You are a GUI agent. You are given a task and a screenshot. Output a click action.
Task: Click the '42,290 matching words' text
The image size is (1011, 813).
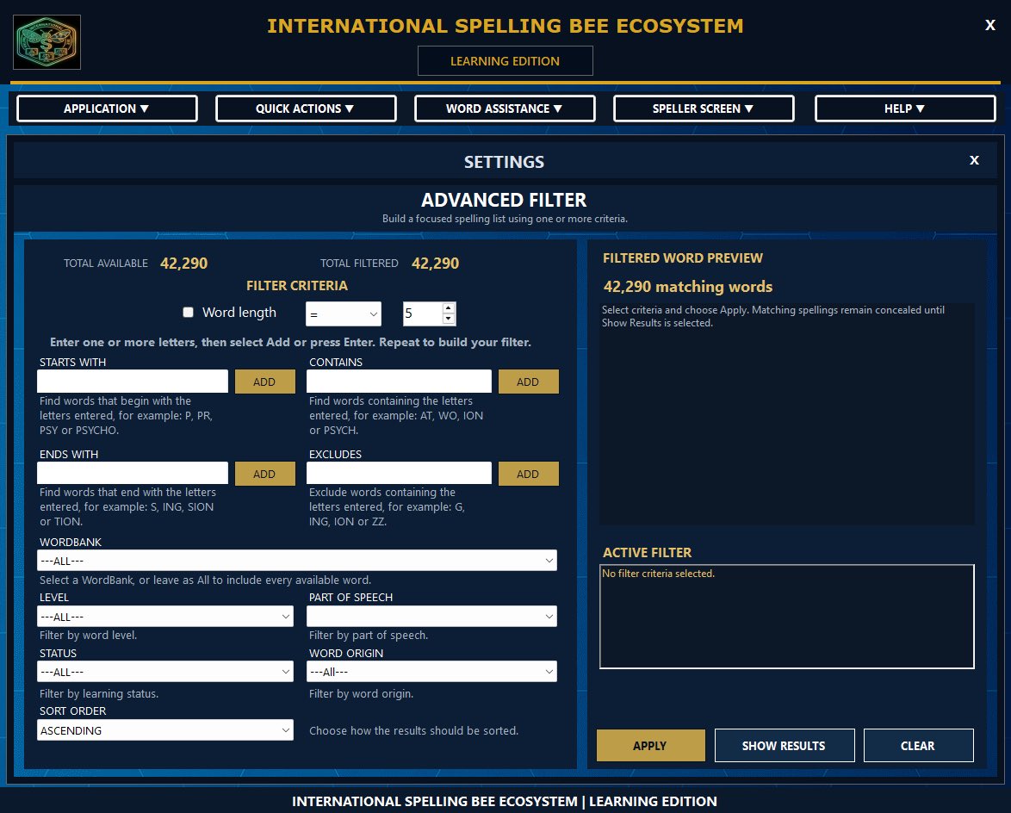click(688, 286)
